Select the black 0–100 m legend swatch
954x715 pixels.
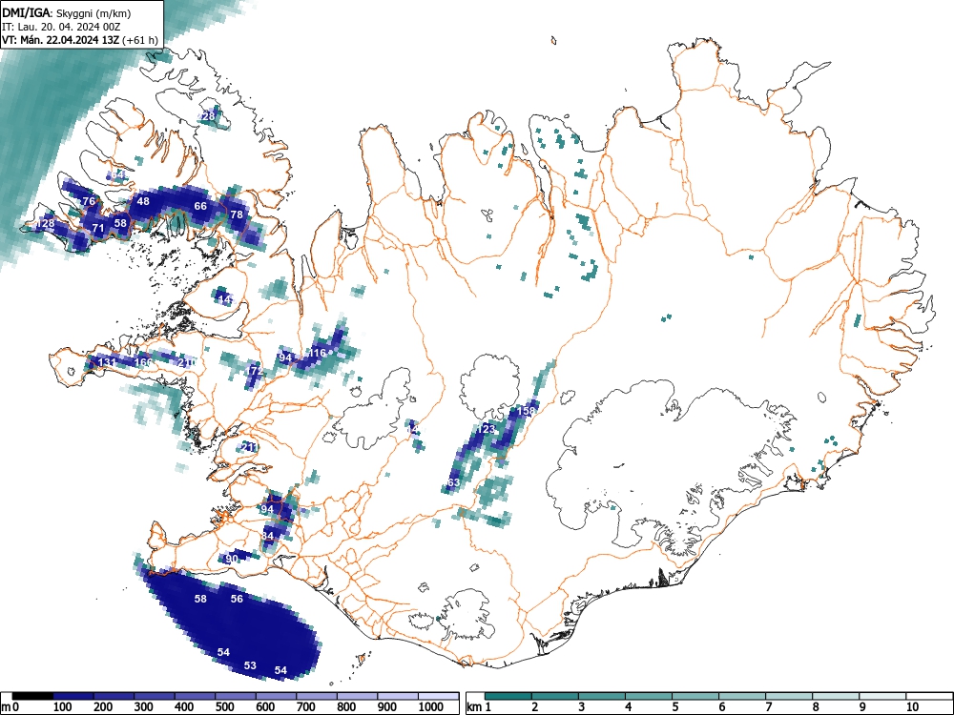point(32,696)
